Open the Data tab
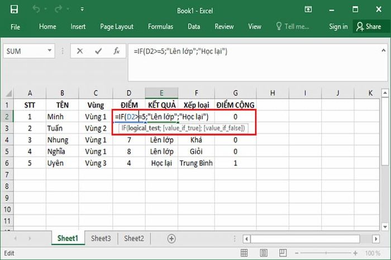The height and width of the screenshot is (260, 391). coord(194,27)
